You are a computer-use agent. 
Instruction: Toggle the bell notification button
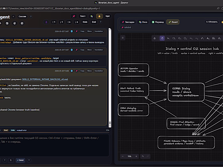coord(99,16)
